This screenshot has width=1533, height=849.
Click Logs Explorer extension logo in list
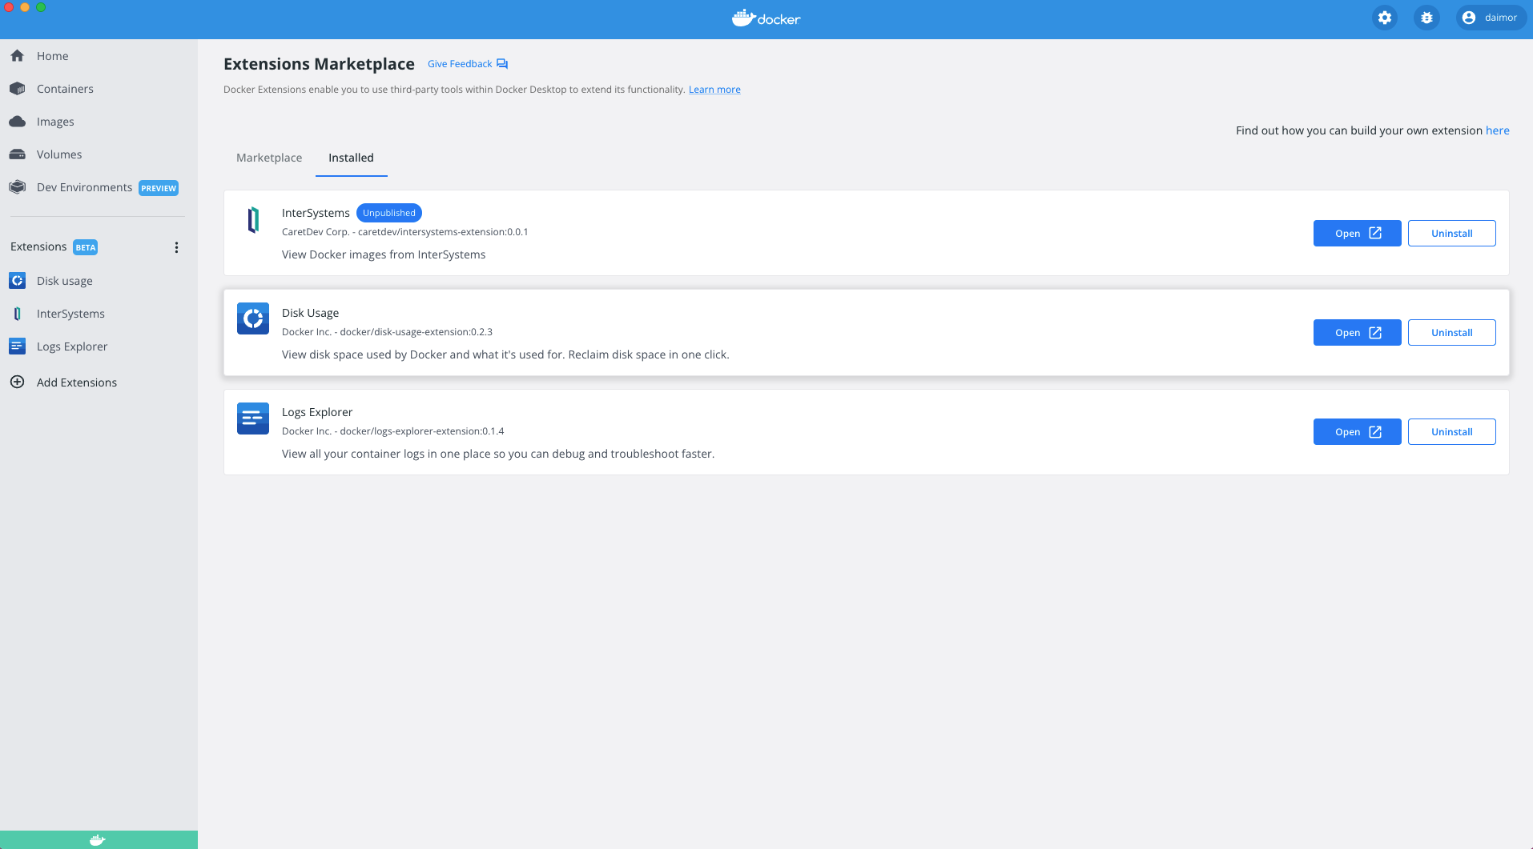pyautogui.click(x=253, y=418)
